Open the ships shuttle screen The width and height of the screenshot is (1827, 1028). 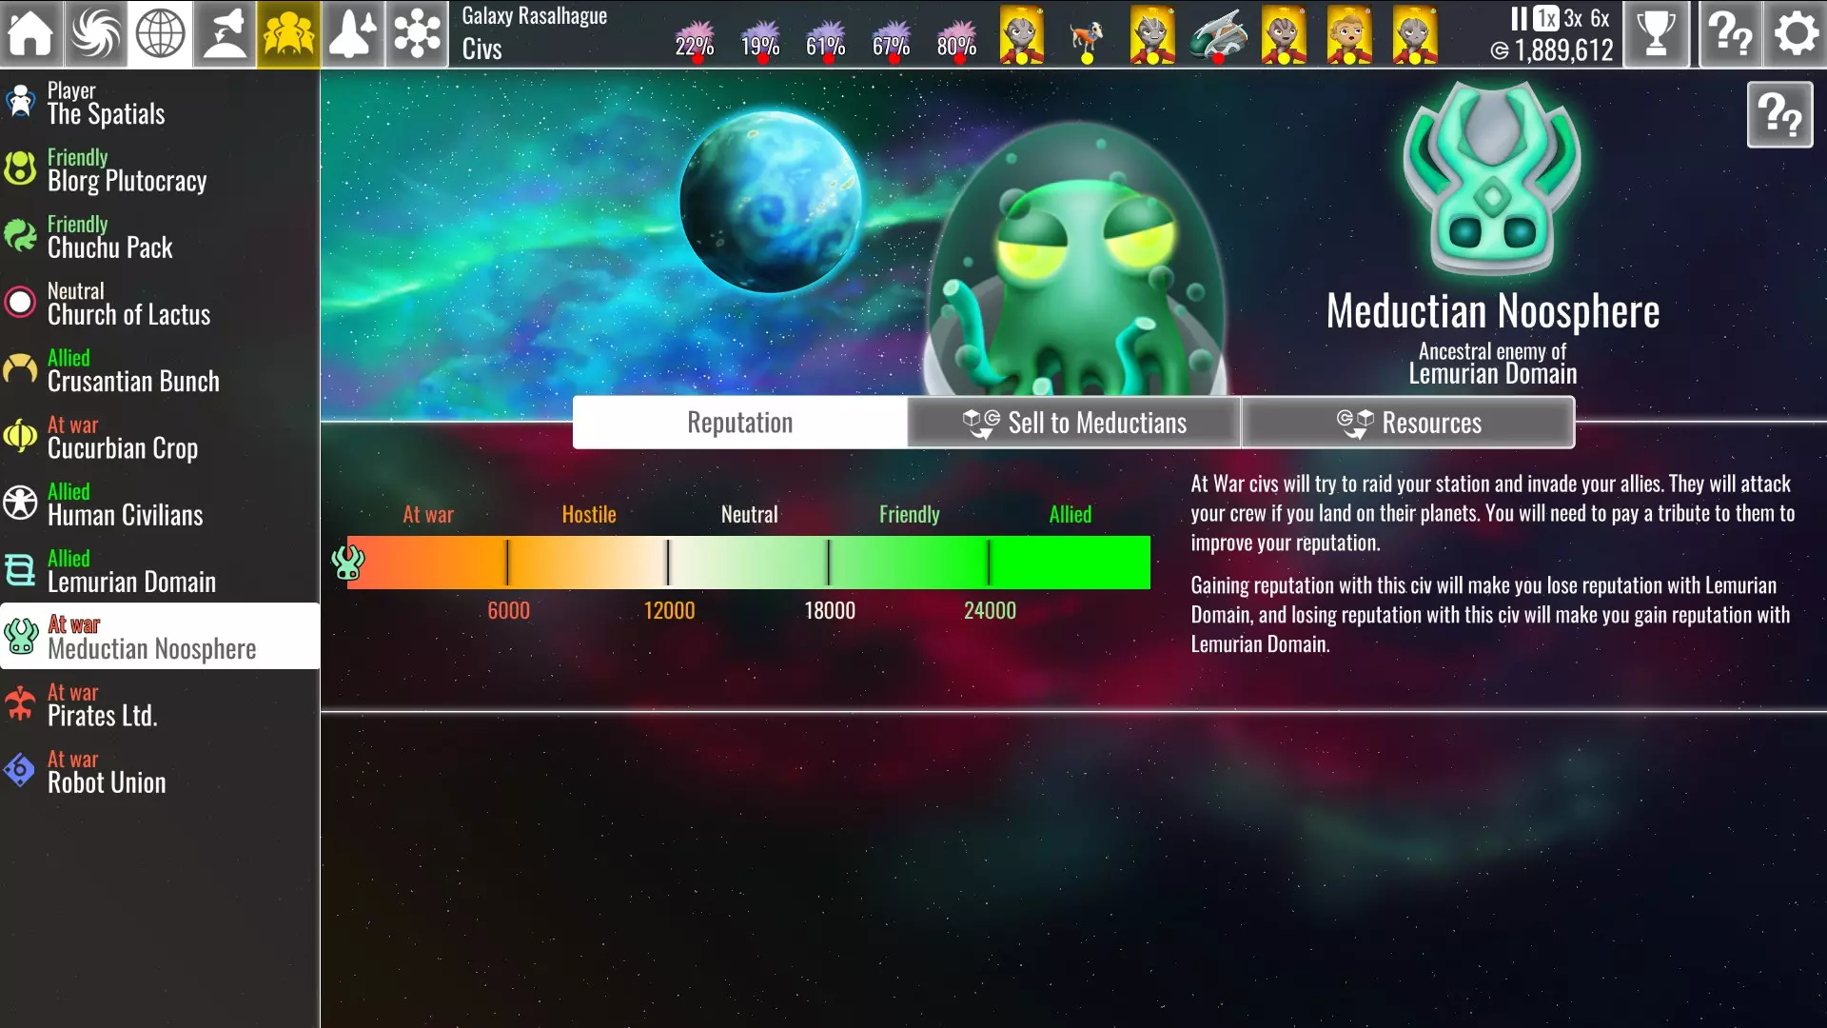[x=352, y=33]
